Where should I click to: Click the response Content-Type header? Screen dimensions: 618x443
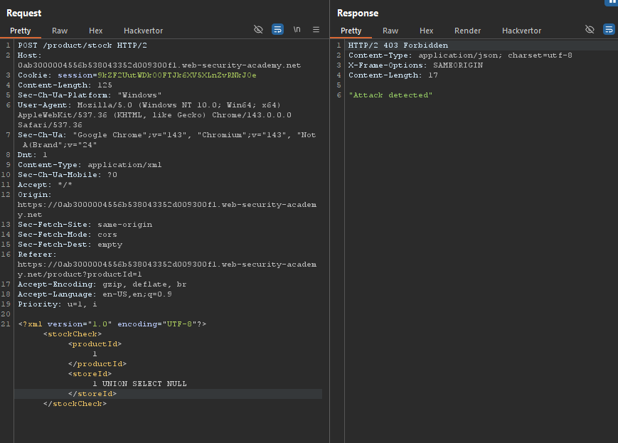coord(460,55)
